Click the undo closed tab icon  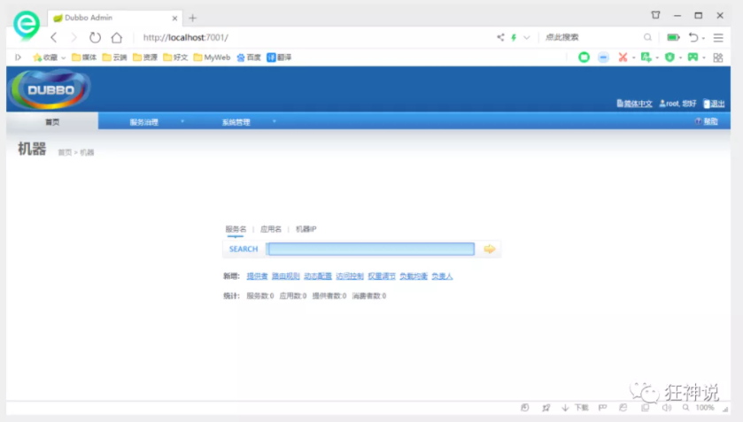coord(693,37)
